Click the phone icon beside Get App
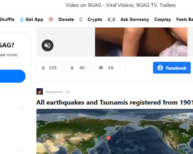The width and height of the screenshot is (193, 154). pos(22,19)
